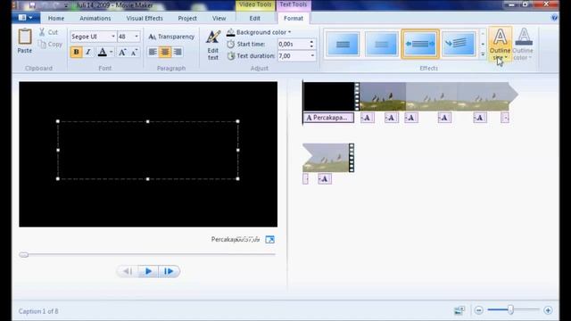Viewport: 571px width, 321px height.
Task: Open the View tab
Action: [219, 18]
